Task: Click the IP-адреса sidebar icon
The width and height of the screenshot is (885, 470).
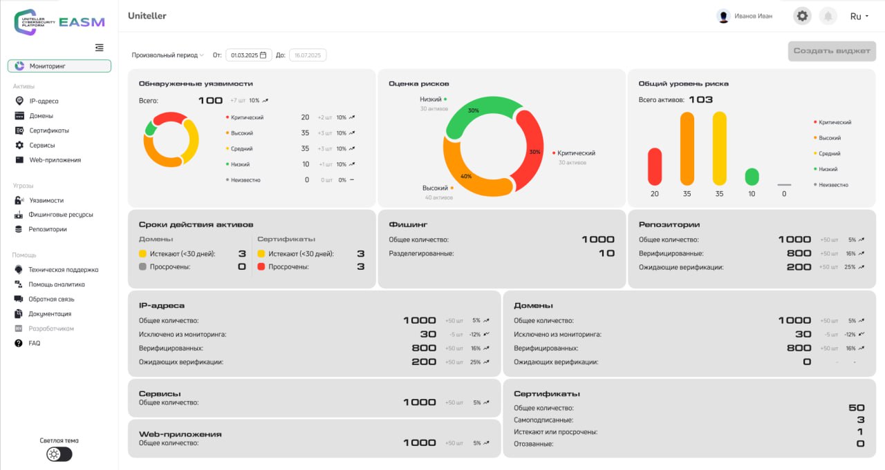Action: pyautogui.click(x=19, y=101)
